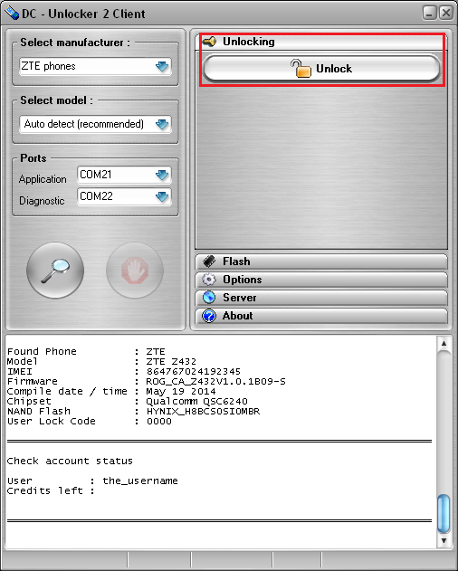Screen dimensions: 458x571
Task: Switch to the Flash section
Action: tap(321, 262)
